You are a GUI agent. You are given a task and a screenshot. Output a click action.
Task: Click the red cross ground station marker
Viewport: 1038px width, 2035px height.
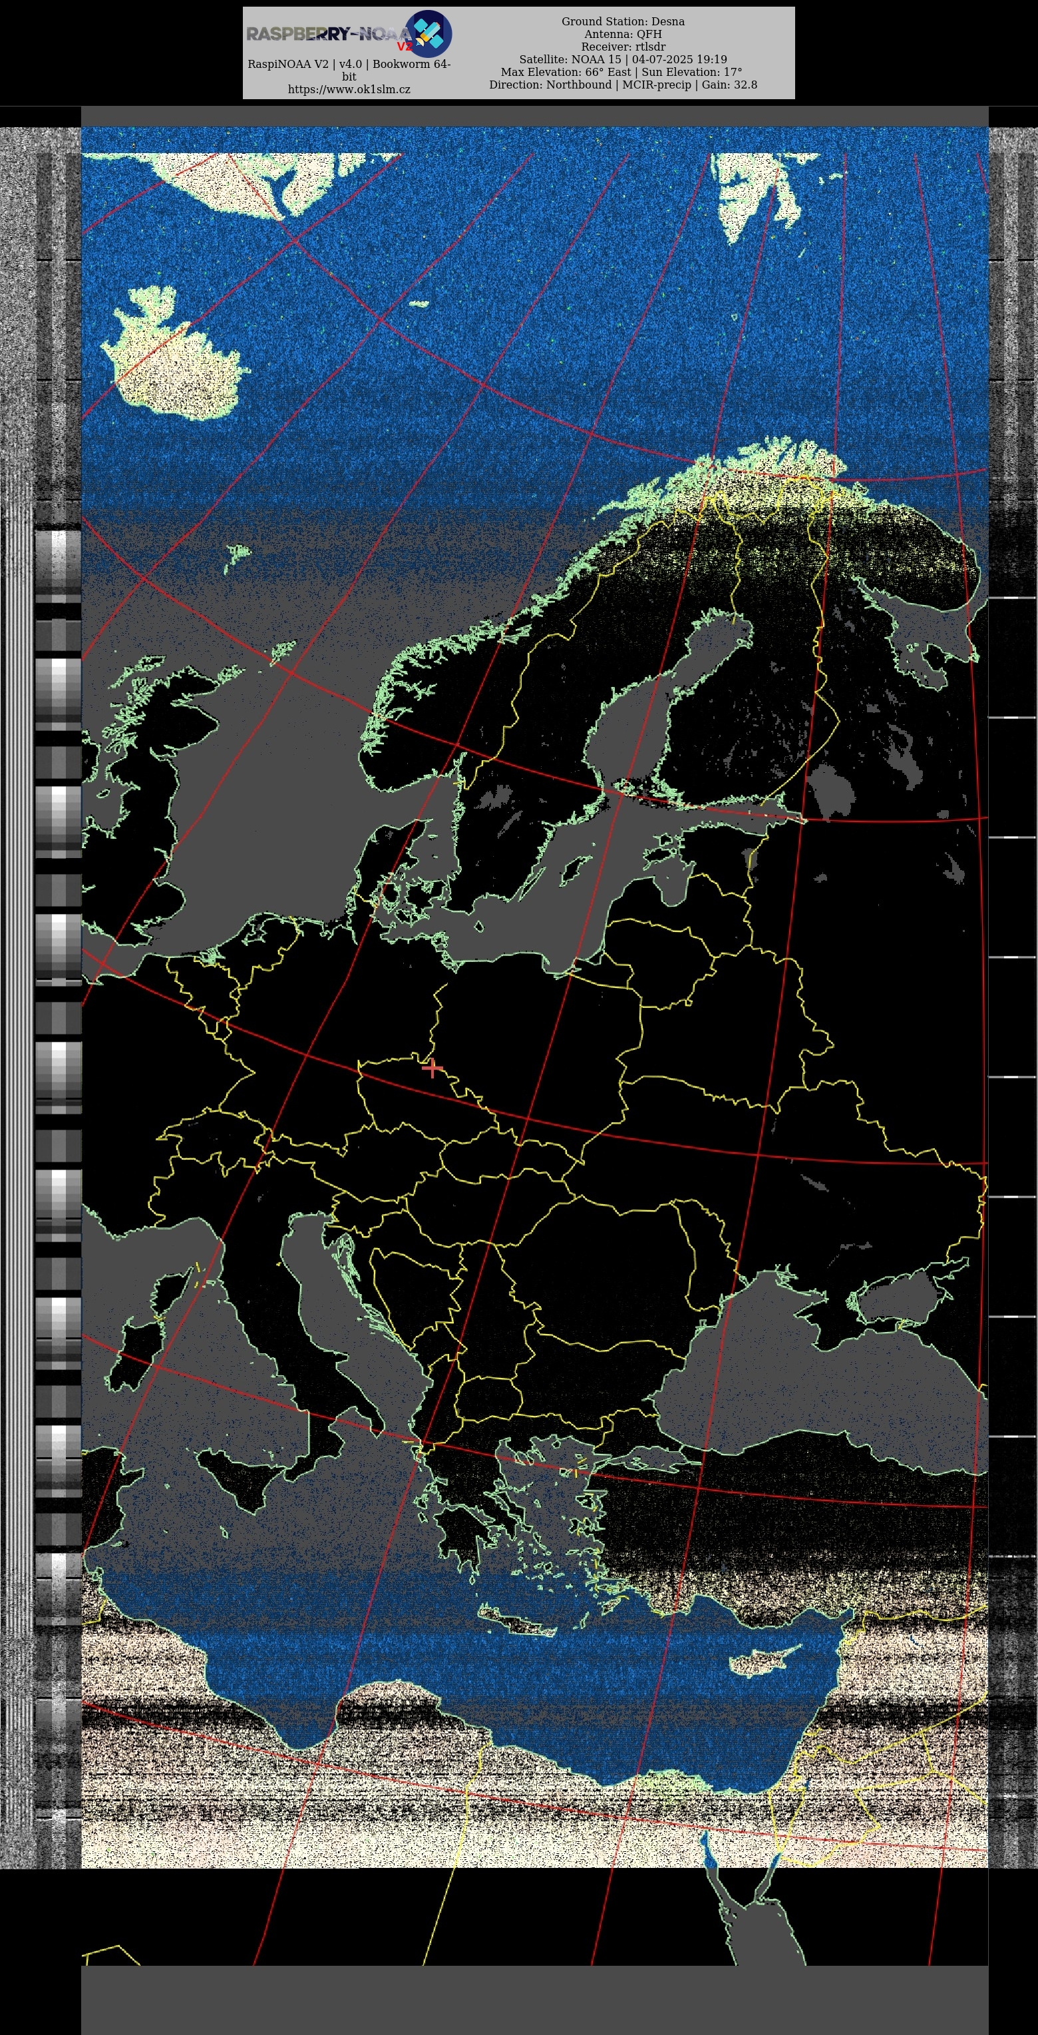[x=432, y=1068]
